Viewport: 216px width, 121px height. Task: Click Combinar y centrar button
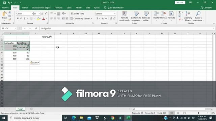coord(80,18)
